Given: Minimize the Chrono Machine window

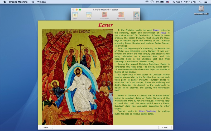Looking at the screenshot, I should click(x=76, y=10).
